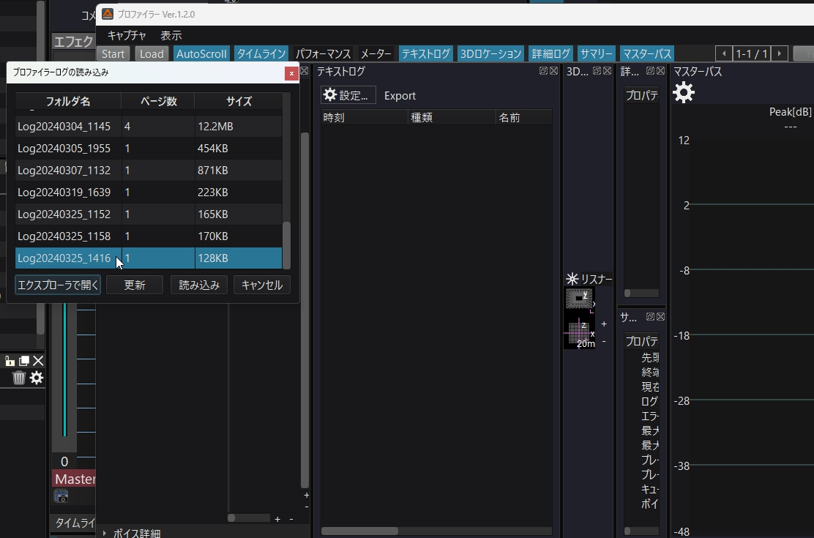This screenshot has width=814, height=538.
Task: Select log folder Log20240307_1132
Action: (149, 170)
